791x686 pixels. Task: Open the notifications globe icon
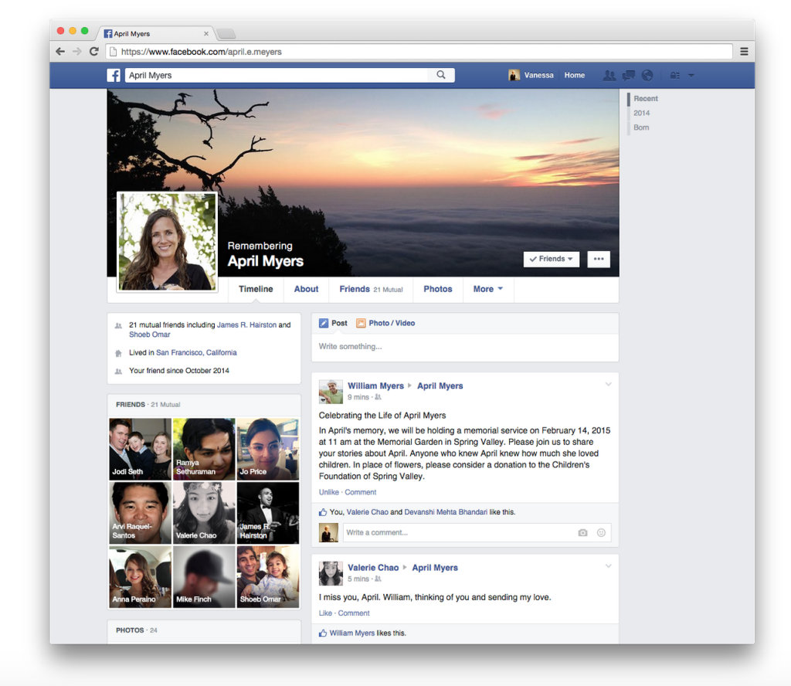click(x=647, y=75)
